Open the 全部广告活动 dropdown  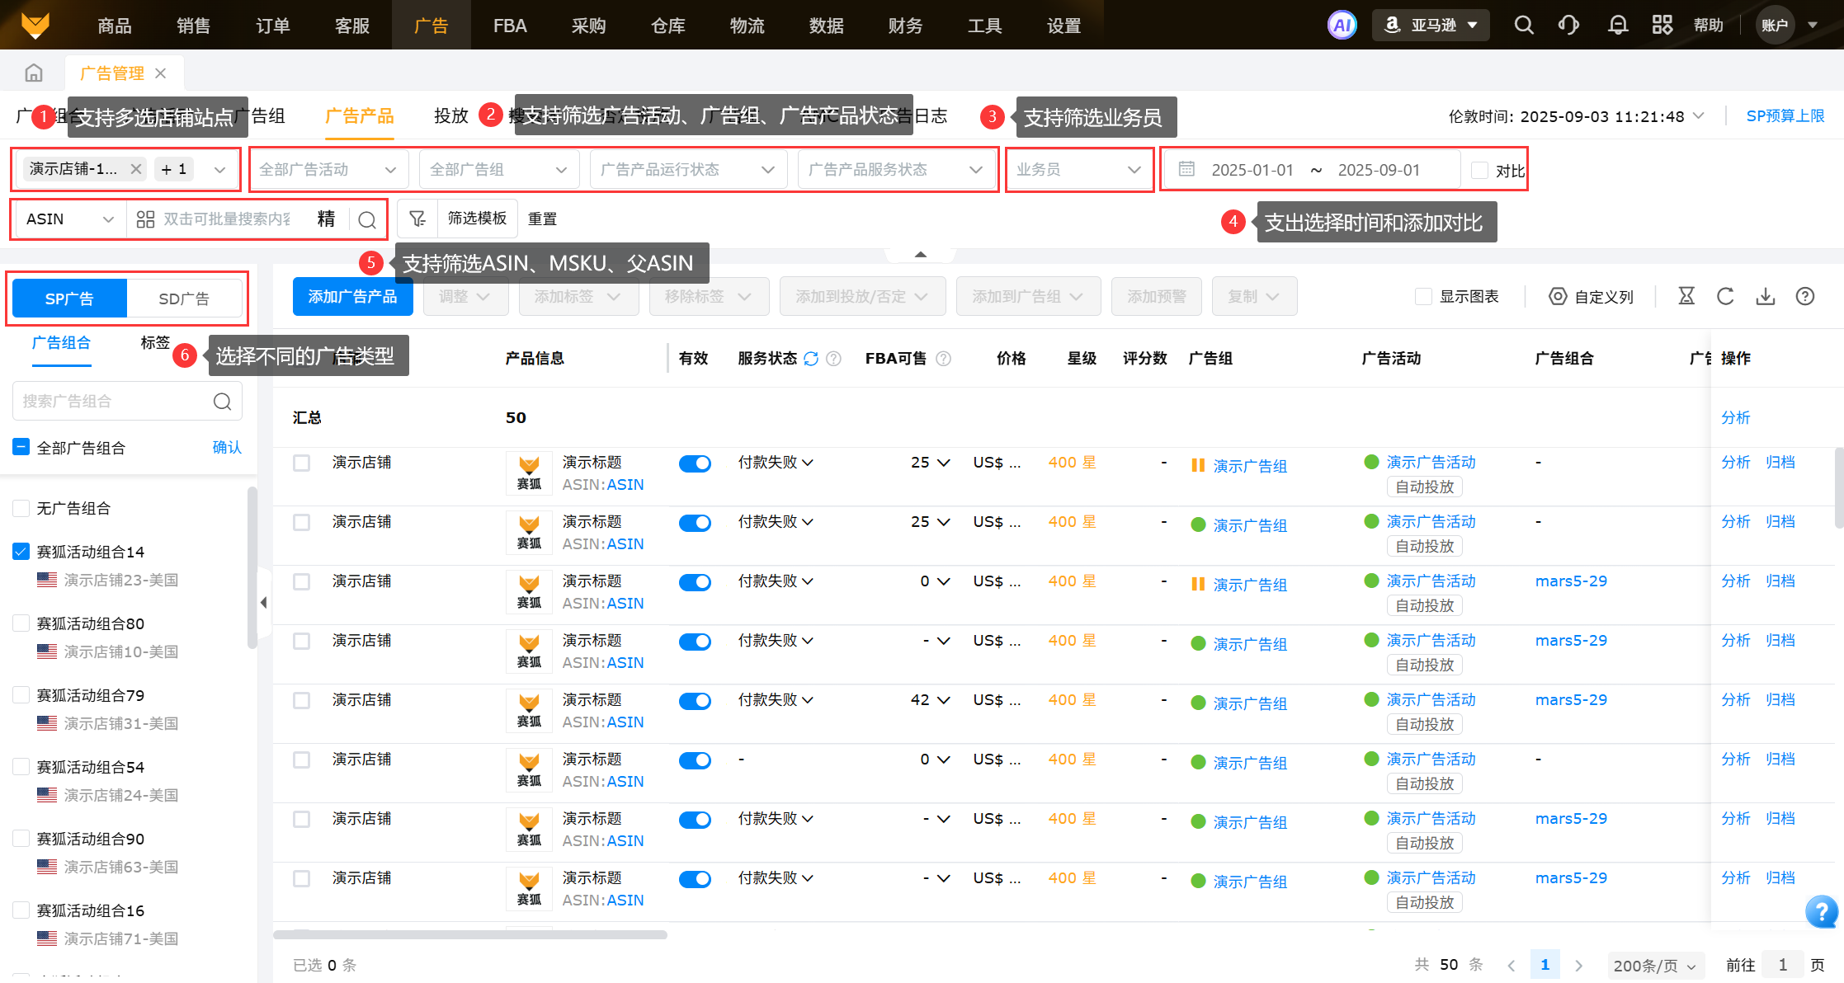[328, 169]
